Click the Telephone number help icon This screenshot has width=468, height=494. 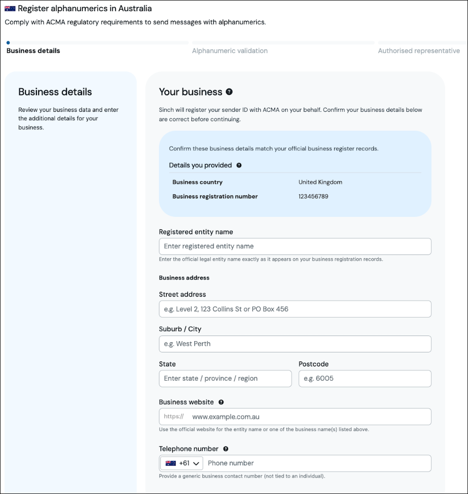tap(226, 449)
